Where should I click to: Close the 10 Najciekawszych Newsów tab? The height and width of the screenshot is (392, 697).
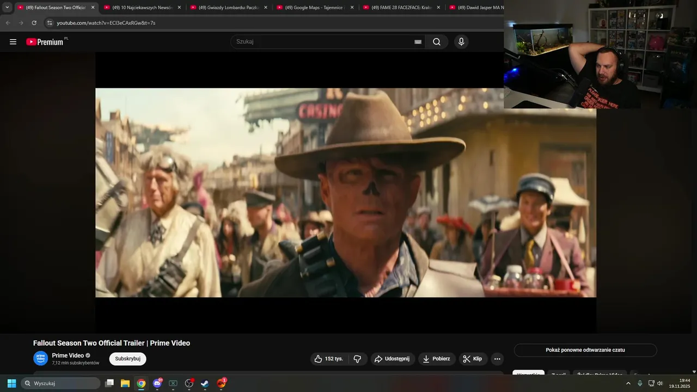click(179, 8)
